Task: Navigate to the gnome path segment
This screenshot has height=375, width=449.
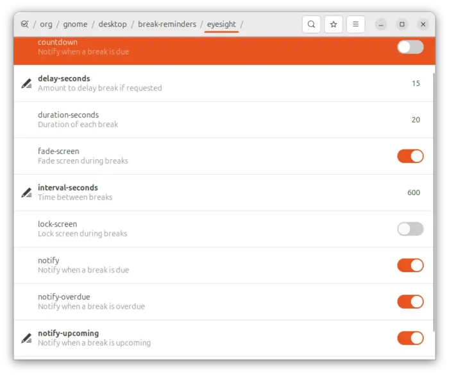Action: coord(75,24)
